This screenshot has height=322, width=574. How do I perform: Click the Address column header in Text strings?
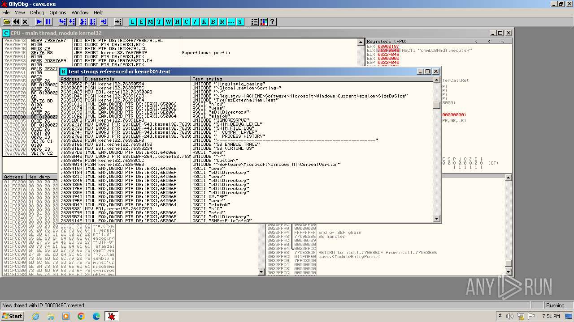pos(71,79)
